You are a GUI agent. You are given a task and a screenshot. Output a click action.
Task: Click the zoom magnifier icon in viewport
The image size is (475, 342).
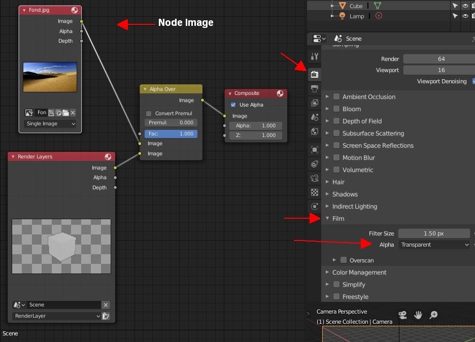coord(433,315)
